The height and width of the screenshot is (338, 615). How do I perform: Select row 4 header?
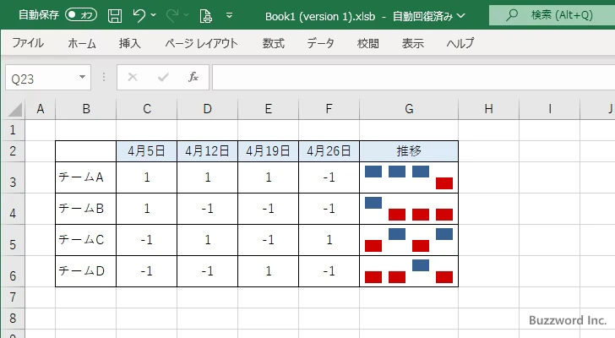pyautogui.click(x=13, y=209)
